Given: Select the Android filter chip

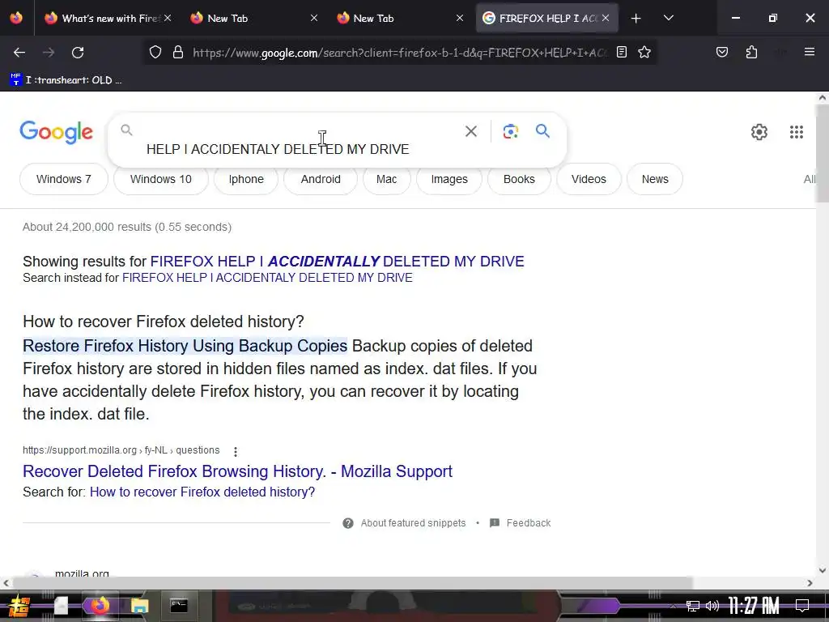Looking at the screenshot, I should (x=321, y=179).
